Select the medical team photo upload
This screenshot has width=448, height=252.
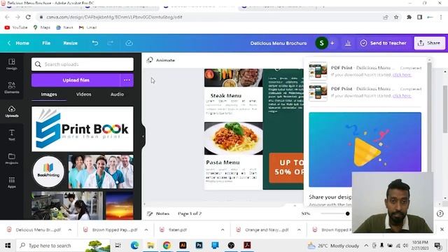coord(101,171)
